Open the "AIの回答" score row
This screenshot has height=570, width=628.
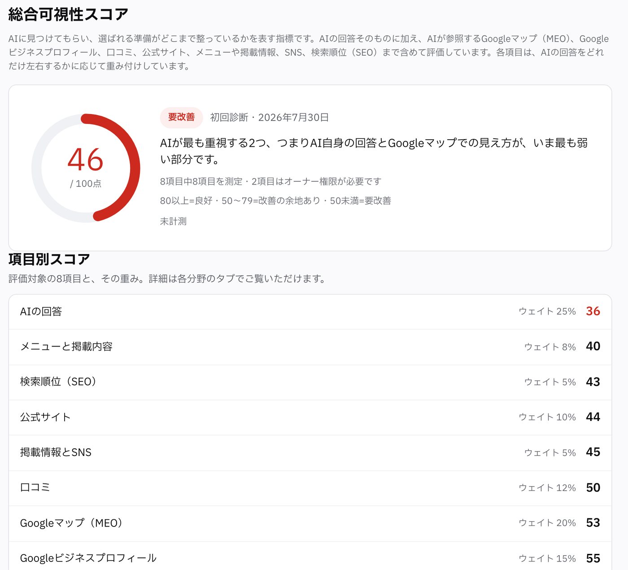point(310,311)
